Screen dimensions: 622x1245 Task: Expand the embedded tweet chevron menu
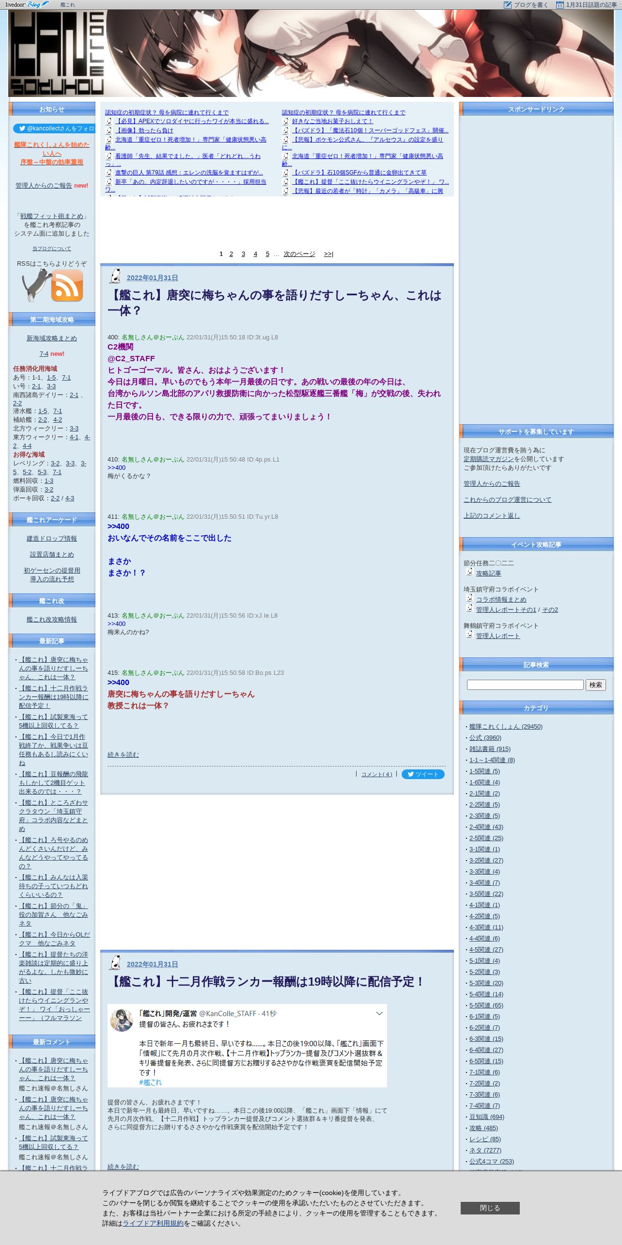379,1014
